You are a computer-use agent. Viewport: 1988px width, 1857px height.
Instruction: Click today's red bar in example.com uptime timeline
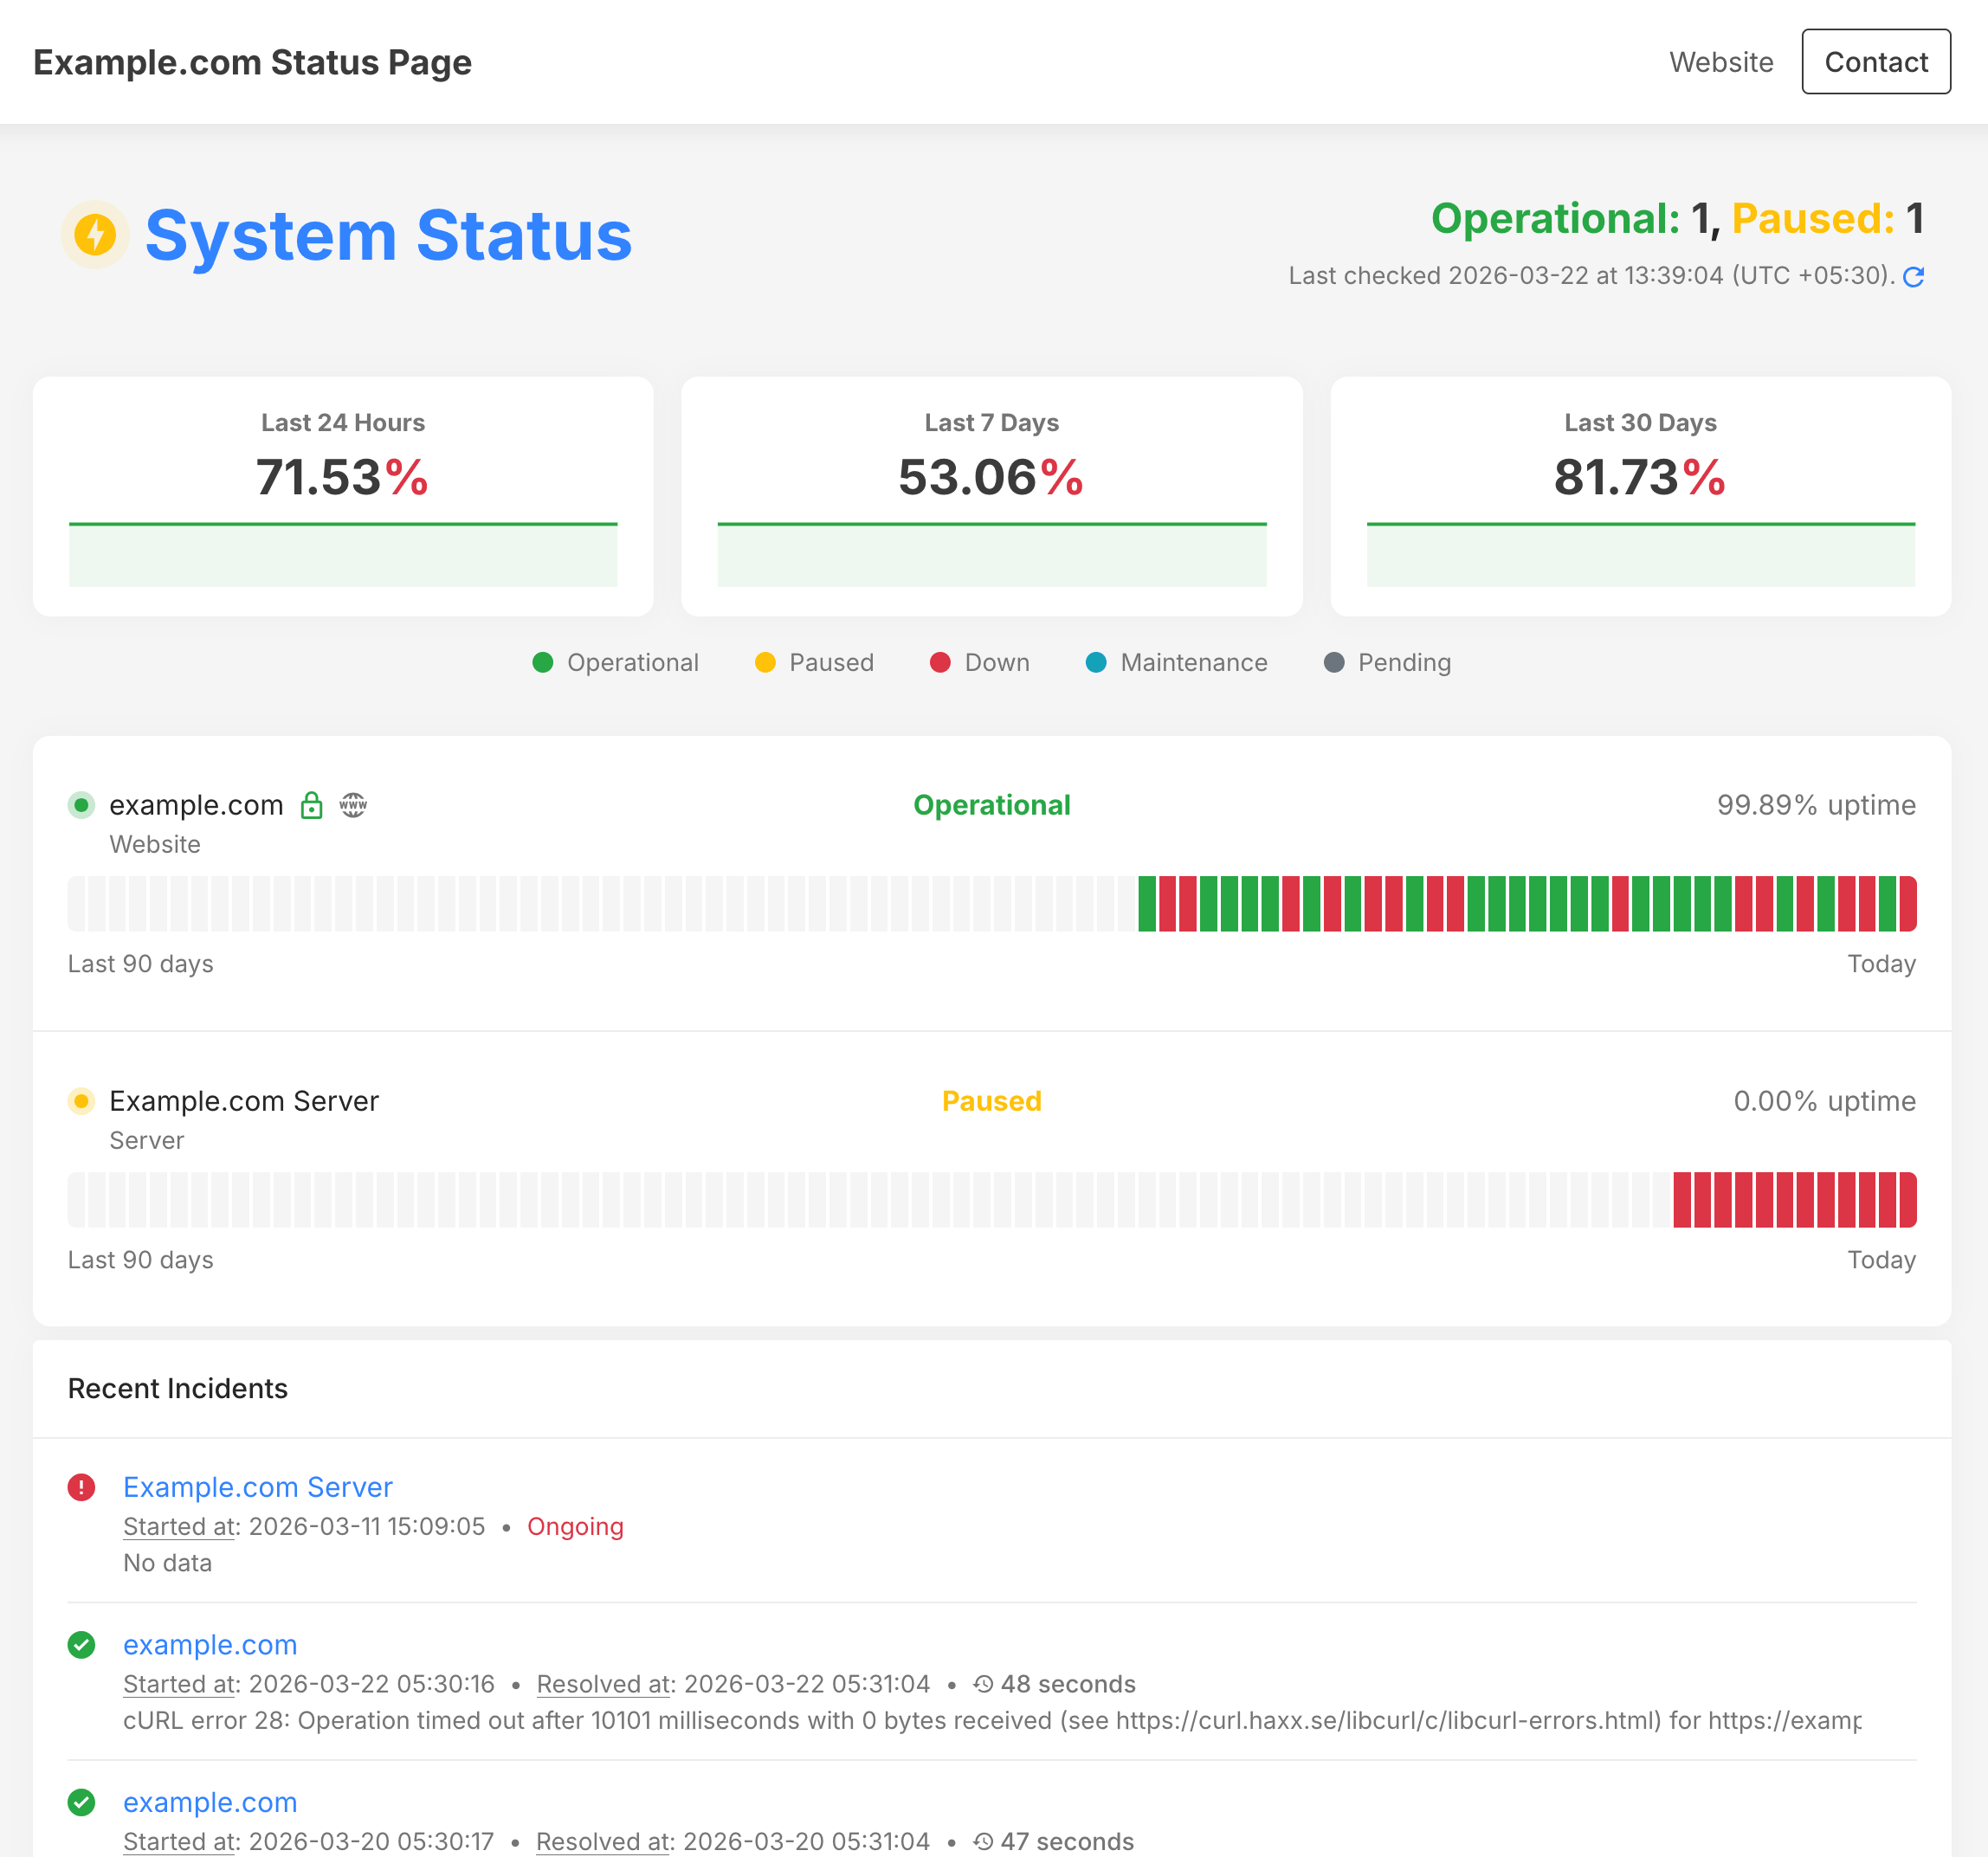tap(1907, 904)
